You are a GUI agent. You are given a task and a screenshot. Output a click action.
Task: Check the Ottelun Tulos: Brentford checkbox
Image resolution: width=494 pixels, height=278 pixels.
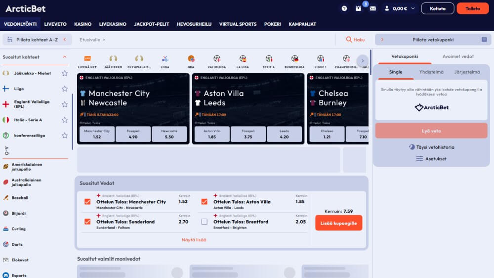(205, 222)
